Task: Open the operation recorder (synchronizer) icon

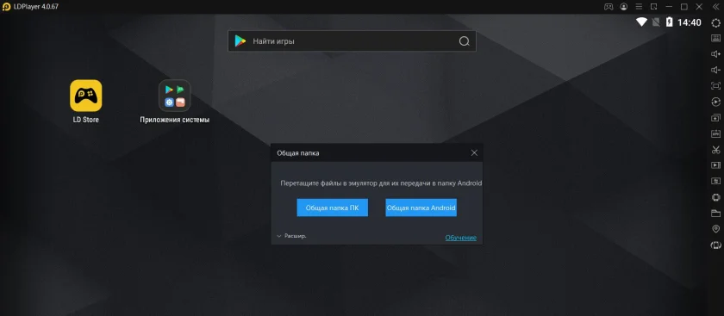Action: coord(715,102)
